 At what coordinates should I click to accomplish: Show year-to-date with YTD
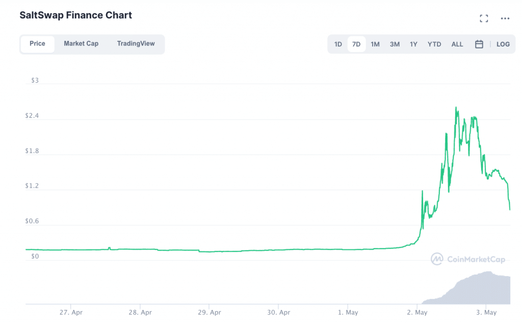click(434, 44)
